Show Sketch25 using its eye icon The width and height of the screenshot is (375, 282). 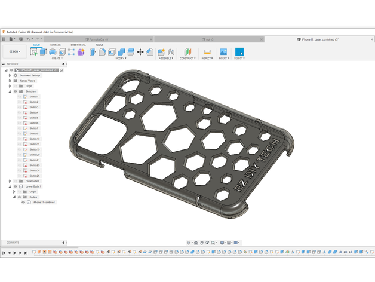coord(19,176)
